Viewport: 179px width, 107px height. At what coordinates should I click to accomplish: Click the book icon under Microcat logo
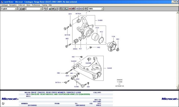coord(3,104)
